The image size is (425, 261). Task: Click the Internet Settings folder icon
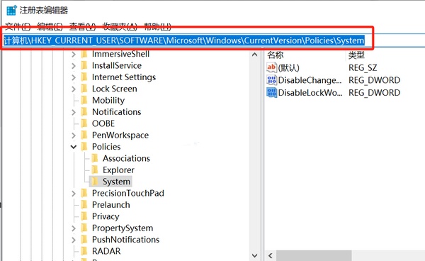click(84, 77)
